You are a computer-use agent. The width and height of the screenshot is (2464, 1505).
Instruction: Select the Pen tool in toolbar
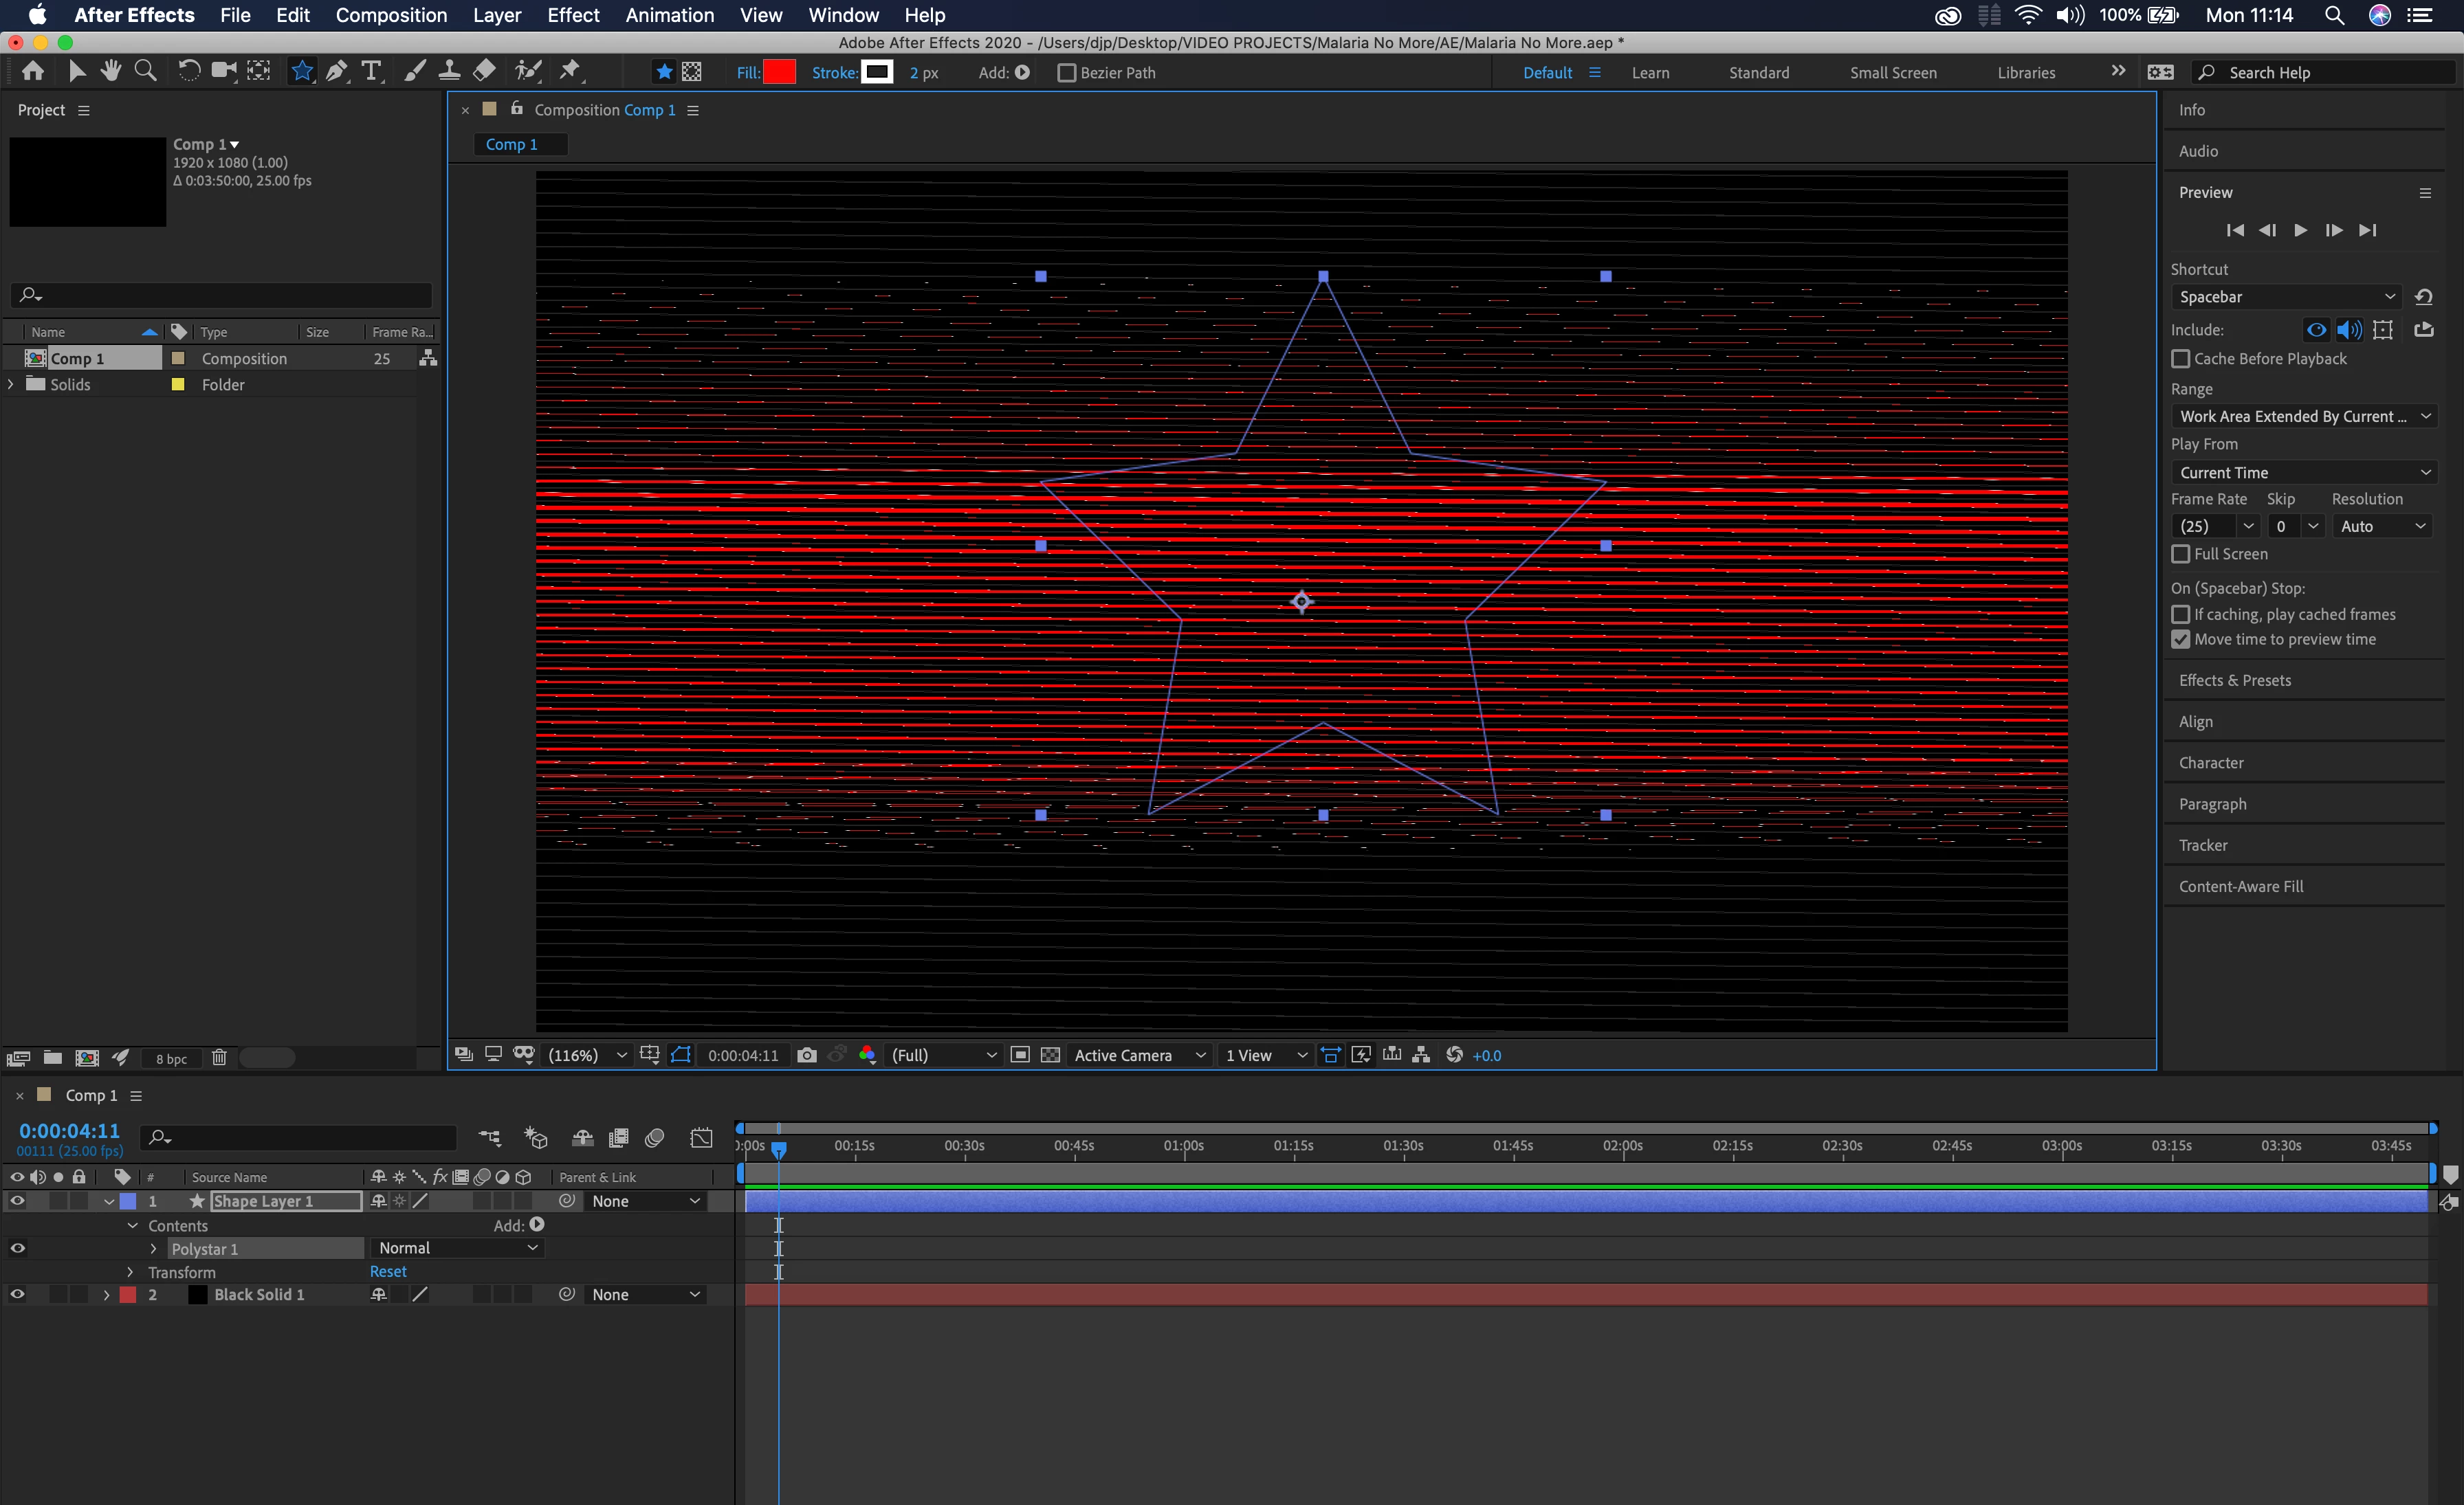(337, 71)
